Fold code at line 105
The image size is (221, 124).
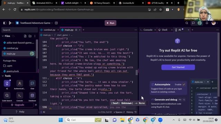pos(48,46)
